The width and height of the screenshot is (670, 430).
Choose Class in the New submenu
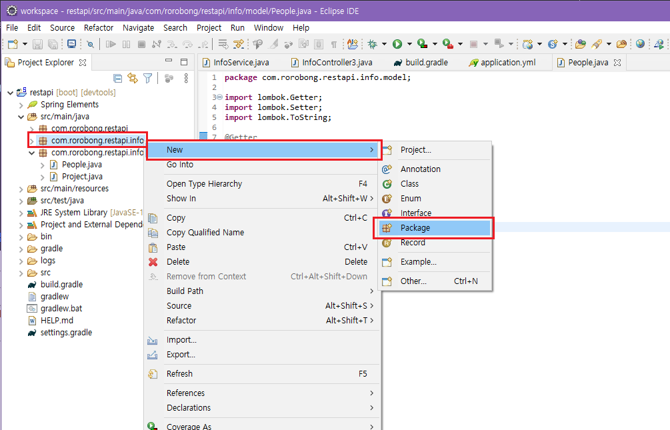[x=435, y=184]
